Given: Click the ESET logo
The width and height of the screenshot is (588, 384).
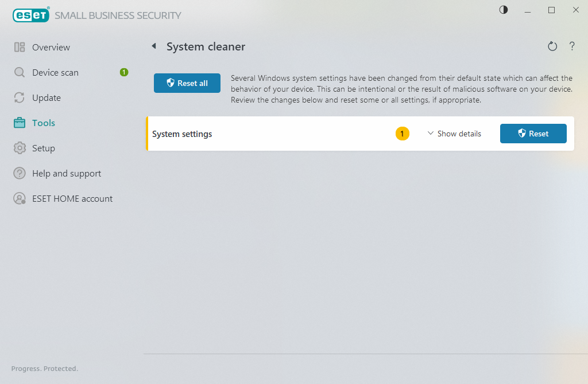Looking at the screenshot, I should point(31,15).
